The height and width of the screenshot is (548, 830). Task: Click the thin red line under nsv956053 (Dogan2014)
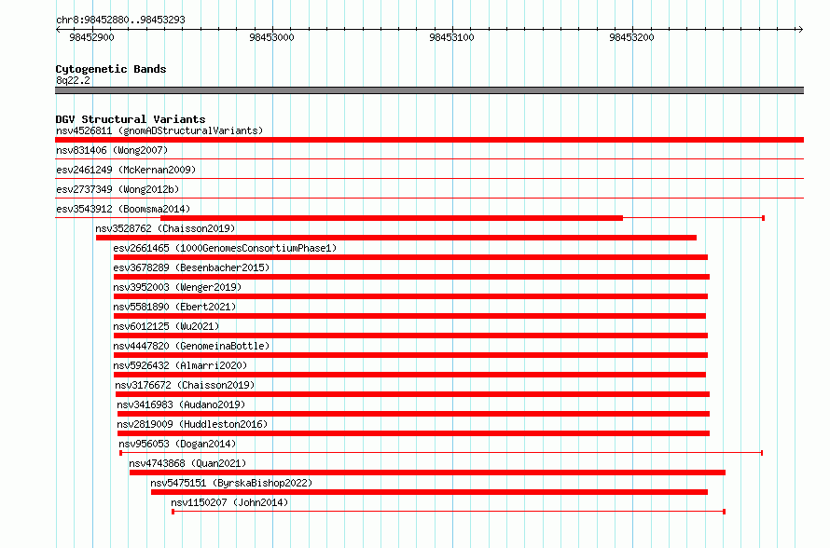(441, 453)
